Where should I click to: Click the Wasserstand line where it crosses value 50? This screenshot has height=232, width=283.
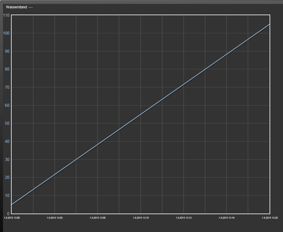click(x=128, y=123)
